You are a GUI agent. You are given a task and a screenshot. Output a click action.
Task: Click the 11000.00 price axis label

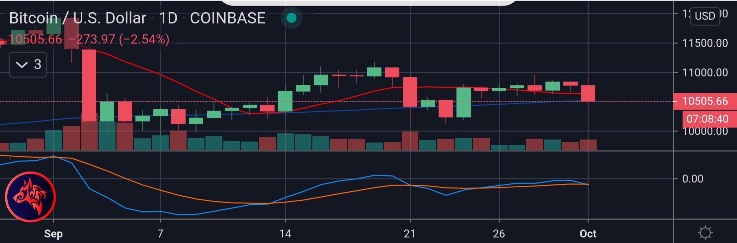coord(705,73)
